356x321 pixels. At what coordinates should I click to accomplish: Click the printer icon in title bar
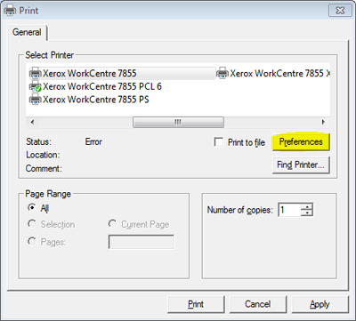click(10, 11)
